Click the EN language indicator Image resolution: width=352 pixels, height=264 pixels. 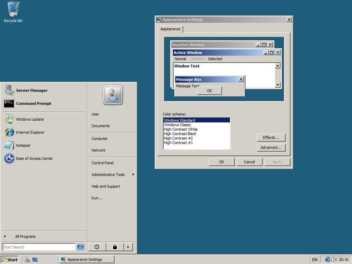tap(315, 260)
